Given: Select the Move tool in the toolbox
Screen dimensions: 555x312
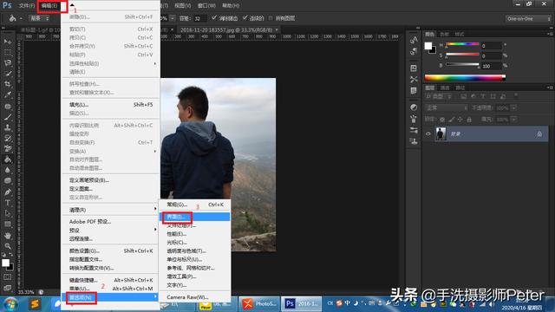Looking at the screenshot, I should 8,42.
